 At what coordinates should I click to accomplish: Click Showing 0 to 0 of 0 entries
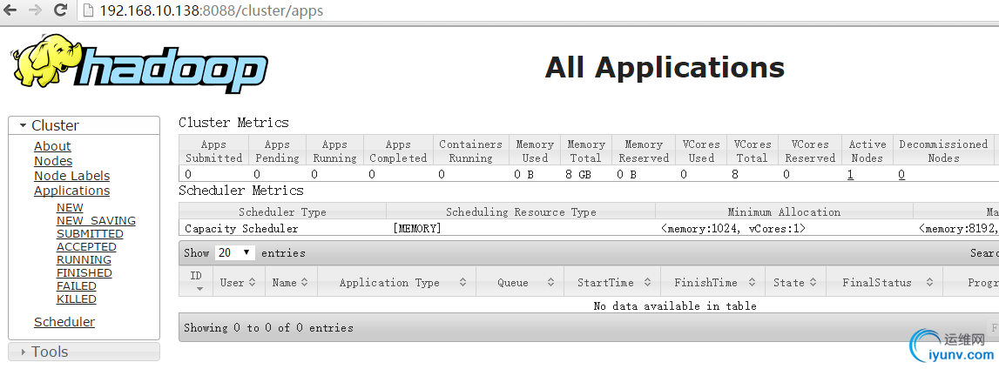269,327
